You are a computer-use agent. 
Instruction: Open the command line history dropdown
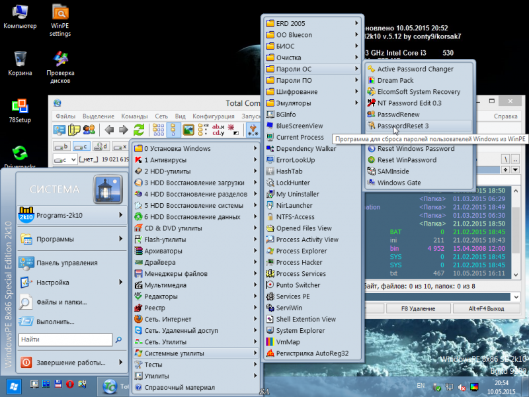click(x=516, y=297)
